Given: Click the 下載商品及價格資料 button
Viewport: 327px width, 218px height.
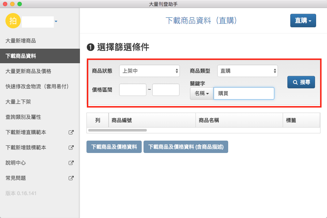Looking at the screenshot, I should pos(114,147).
